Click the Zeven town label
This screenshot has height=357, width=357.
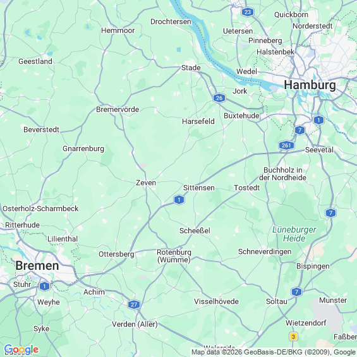(x=146, y=183)
